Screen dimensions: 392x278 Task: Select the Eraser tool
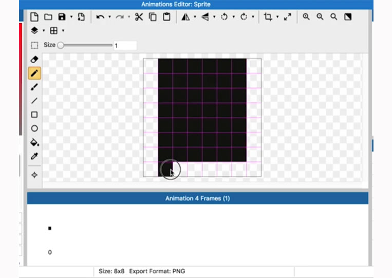pos(34,60)
